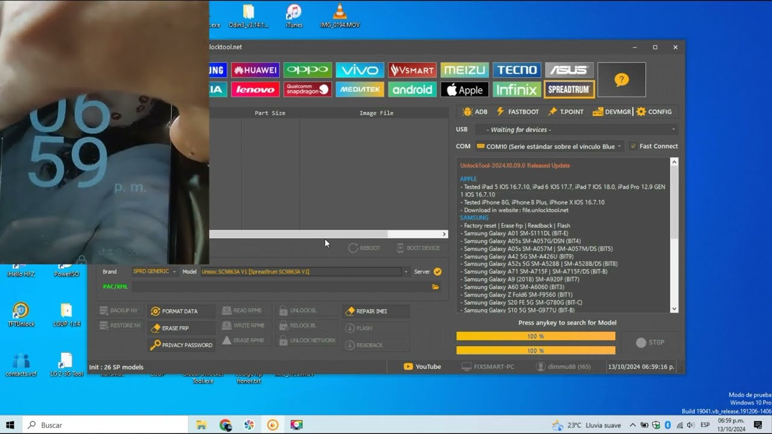Screen dimensions: 772x434
Task: Click the FORMAT DATA button
Action: [181, 311]
